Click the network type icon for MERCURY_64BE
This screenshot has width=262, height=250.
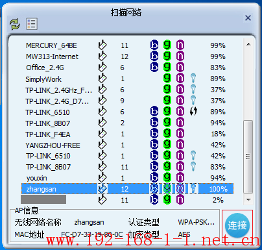click(102, 45)
